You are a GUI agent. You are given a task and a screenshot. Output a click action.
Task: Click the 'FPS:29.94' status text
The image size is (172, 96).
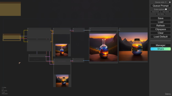(x=5, y=94)
